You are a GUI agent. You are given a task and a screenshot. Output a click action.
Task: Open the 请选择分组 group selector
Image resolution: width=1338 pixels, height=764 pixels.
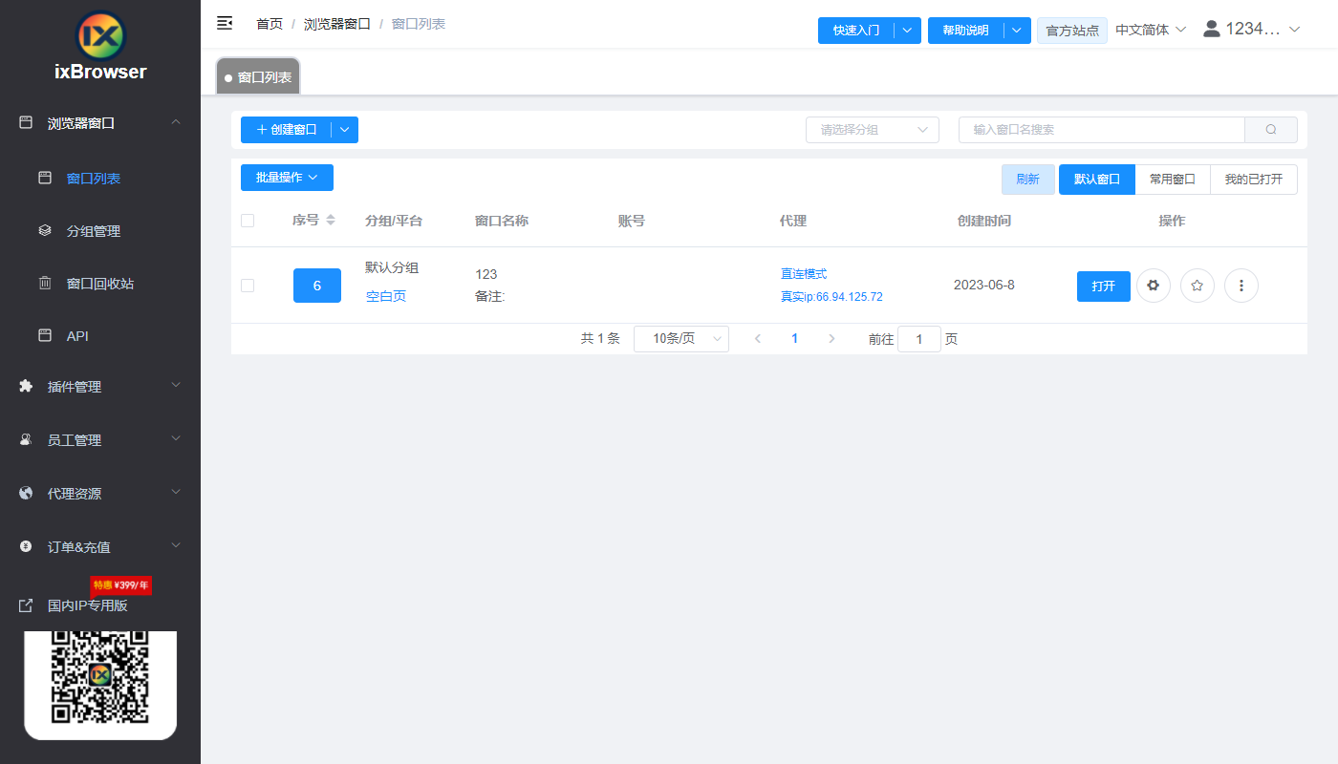click(871, 129)
